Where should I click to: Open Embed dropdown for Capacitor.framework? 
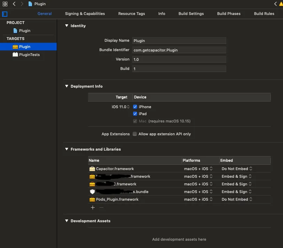(x=237, y=169)
